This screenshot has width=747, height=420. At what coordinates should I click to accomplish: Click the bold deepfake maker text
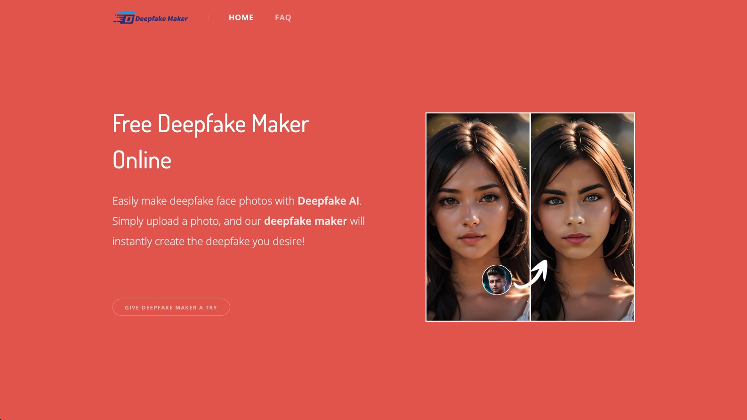(305, 221)
